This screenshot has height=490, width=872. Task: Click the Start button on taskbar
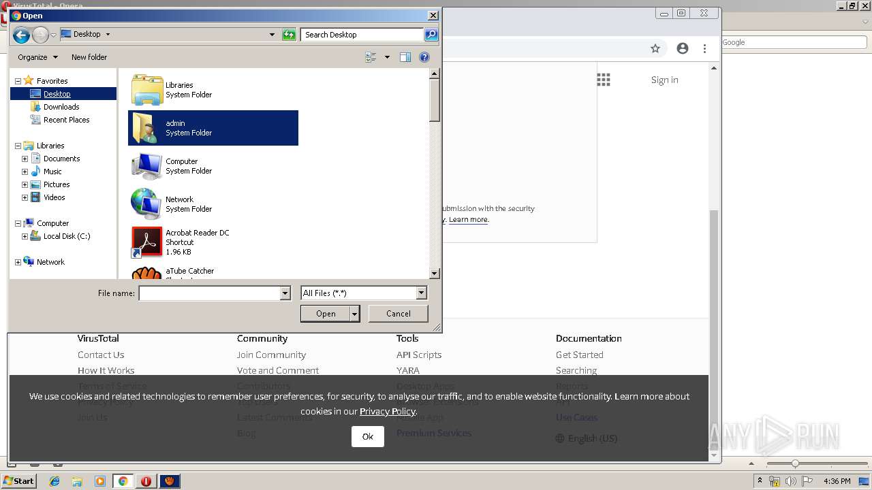coord(18,480)
